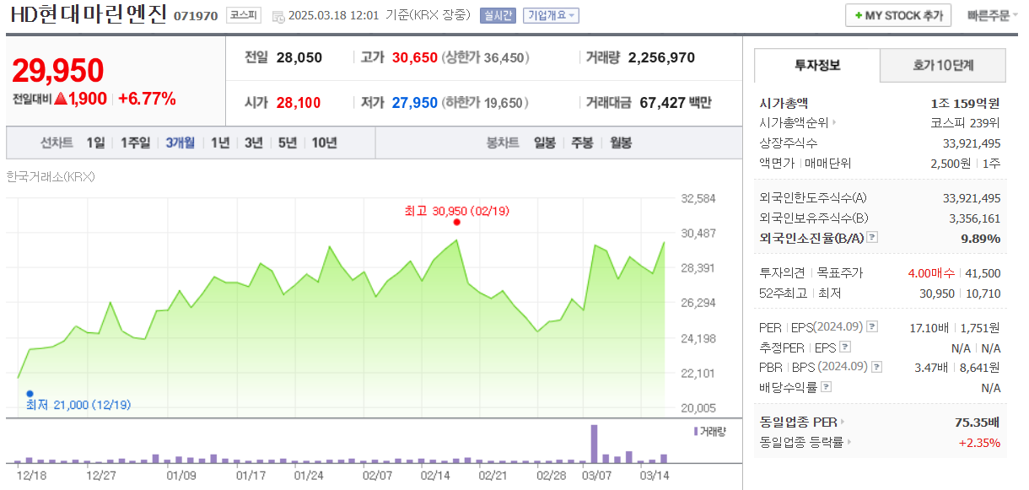Open help icon beside PBR BPS(2024.09)
The height and width of the screenshot is (490, 1029).
point(877,367)
